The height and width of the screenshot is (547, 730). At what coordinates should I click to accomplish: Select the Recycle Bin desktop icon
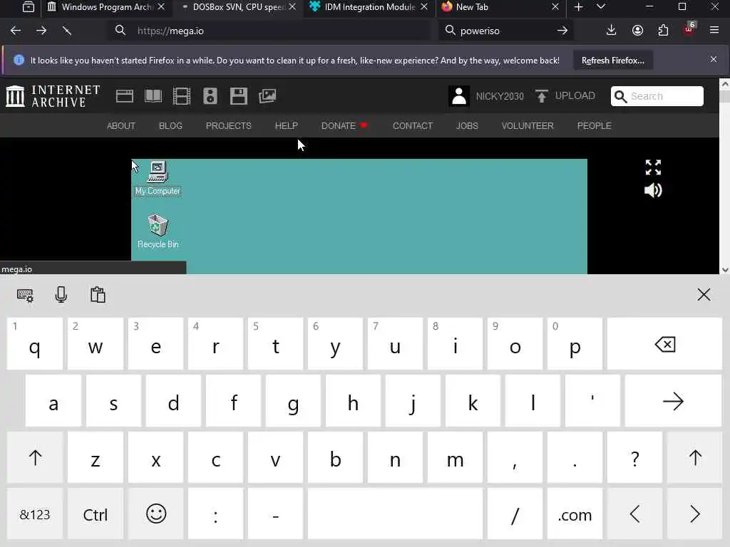[x=158, y=231]
